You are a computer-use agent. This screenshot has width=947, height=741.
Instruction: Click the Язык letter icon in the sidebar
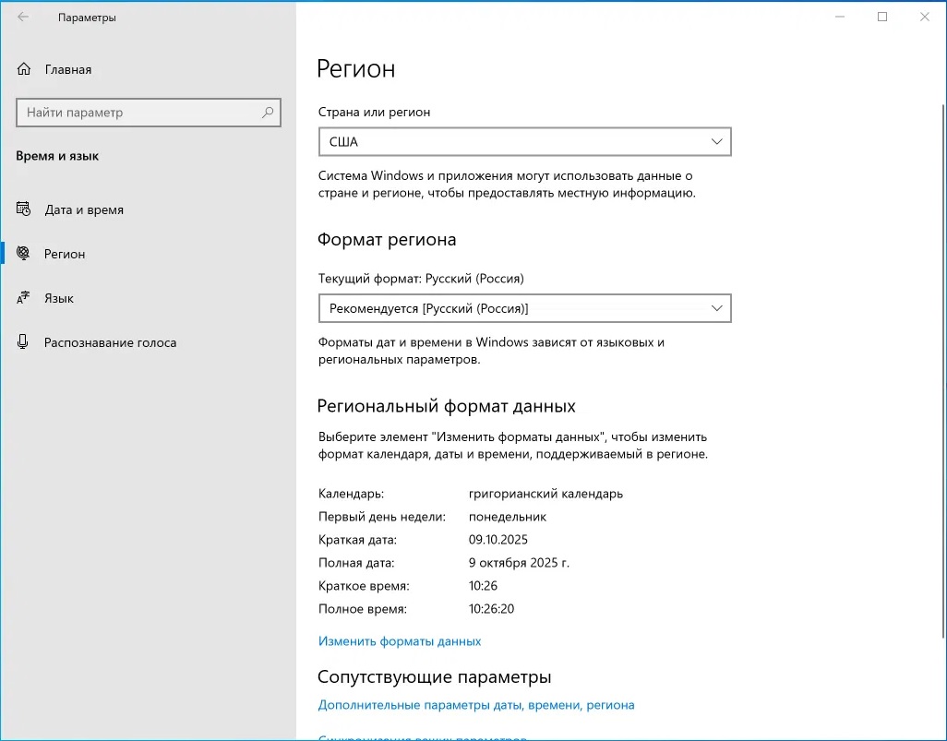coord(24,298)
